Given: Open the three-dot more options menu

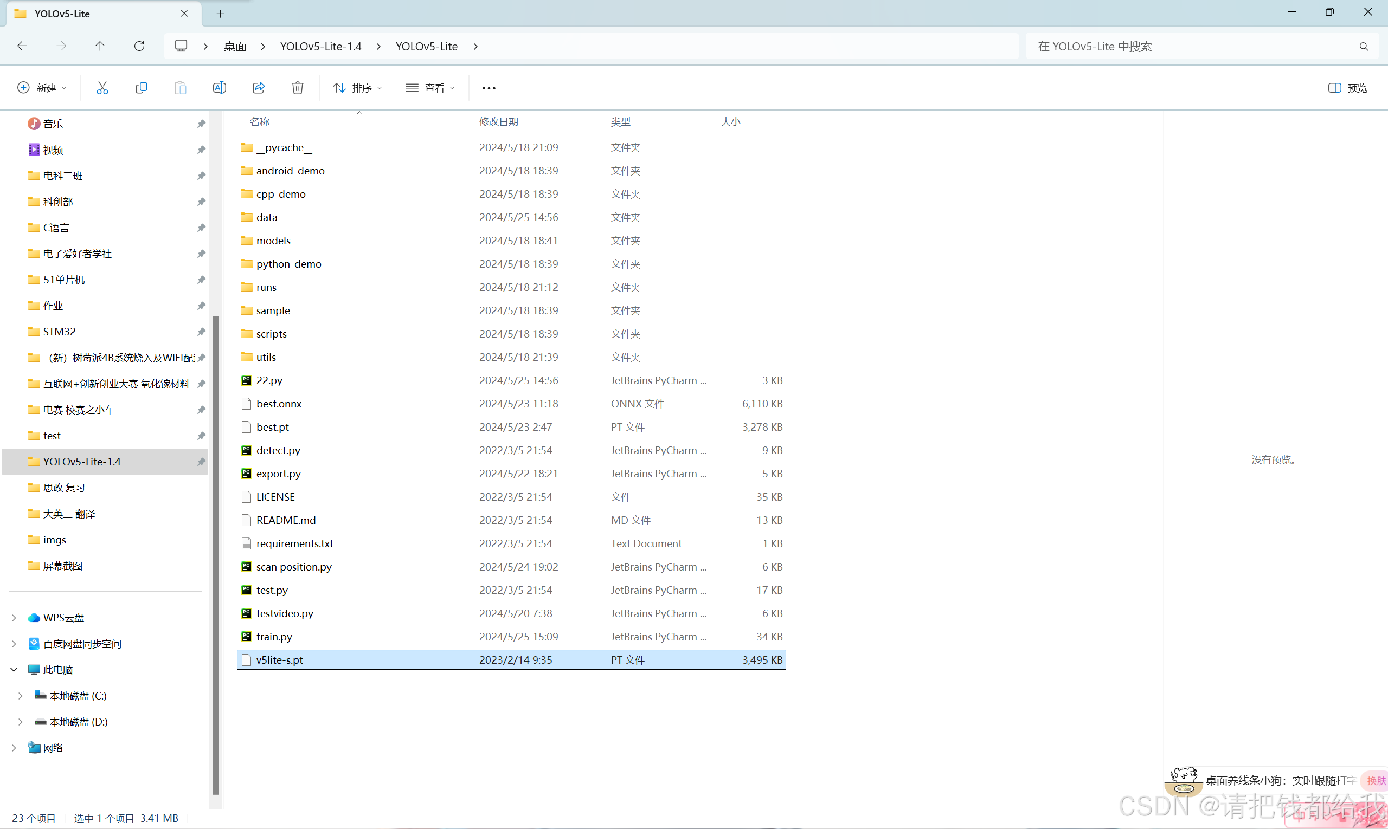Looking at the screenshot, I should [489, 88].
